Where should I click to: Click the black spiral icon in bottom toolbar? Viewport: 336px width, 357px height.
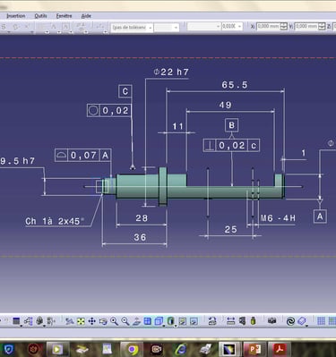point(290,321)
